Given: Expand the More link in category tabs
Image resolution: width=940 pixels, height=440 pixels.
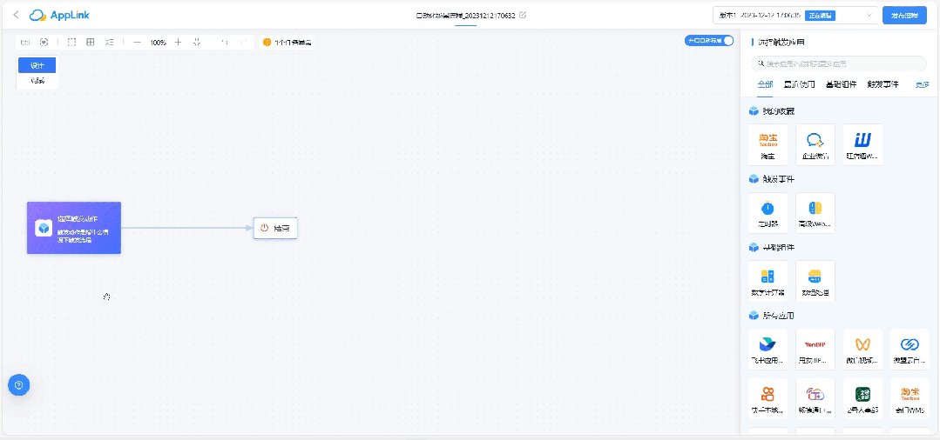Looking at the screenshot, I should click(x=921, y=84).
